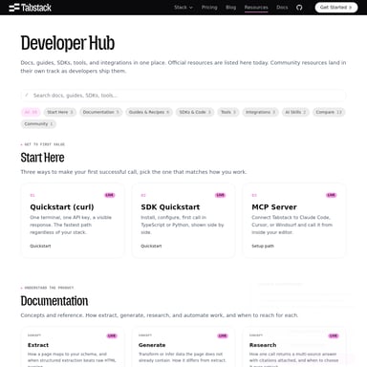This screenshot has height=367, width=367.
Task: Open the Generate concept card
Action: pyautogui.click(x=183, y=347)
